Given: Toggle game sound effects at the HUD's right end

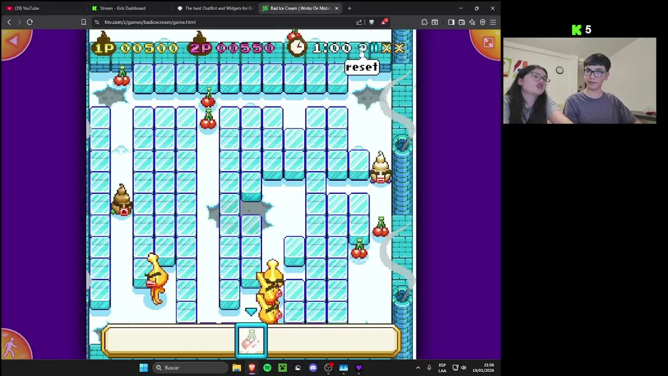Looking at the screenshot, I should 400,48.
